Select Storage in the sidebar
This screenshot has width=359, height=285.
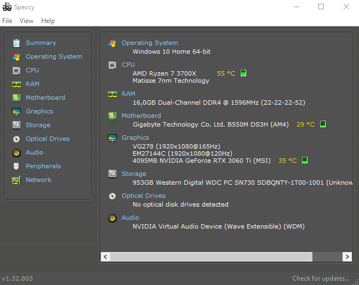38,125
